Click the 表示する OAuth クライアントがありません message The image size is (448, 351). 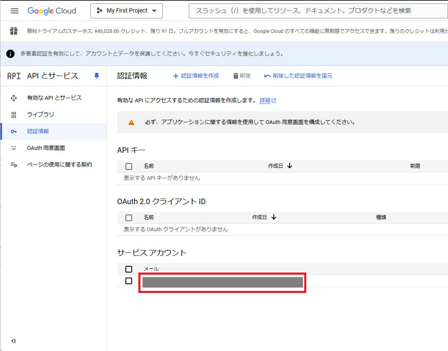pyautogui.click(x=176, y=230)
